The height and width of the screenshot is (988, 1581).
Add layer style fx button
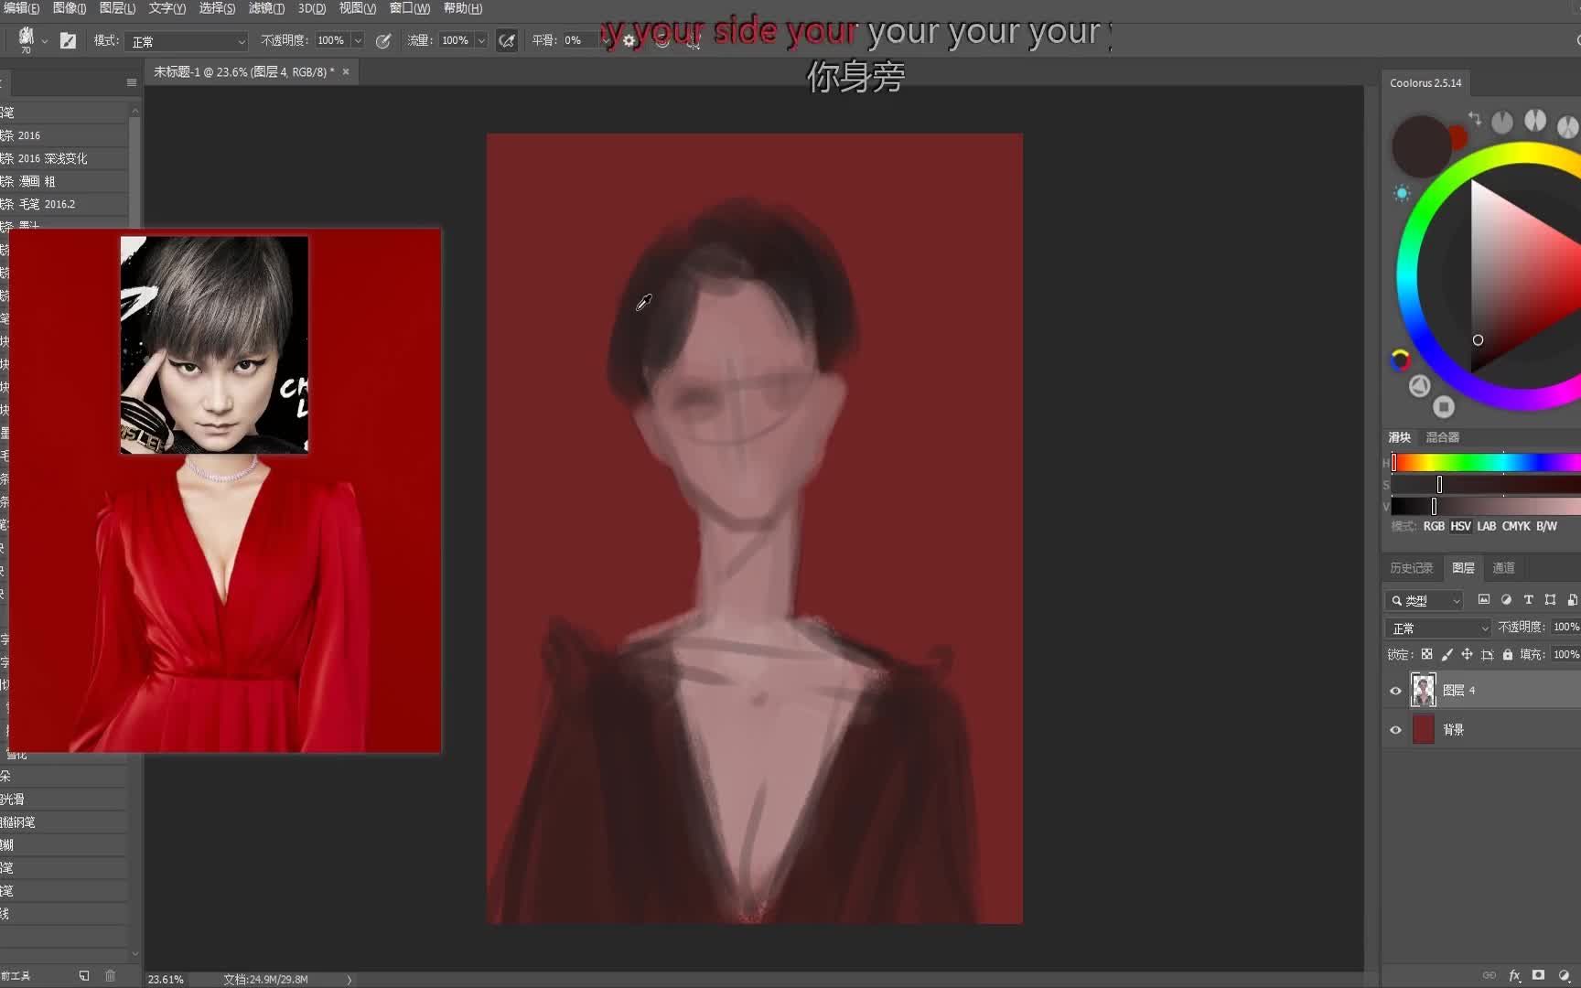tap(1514, 975)
